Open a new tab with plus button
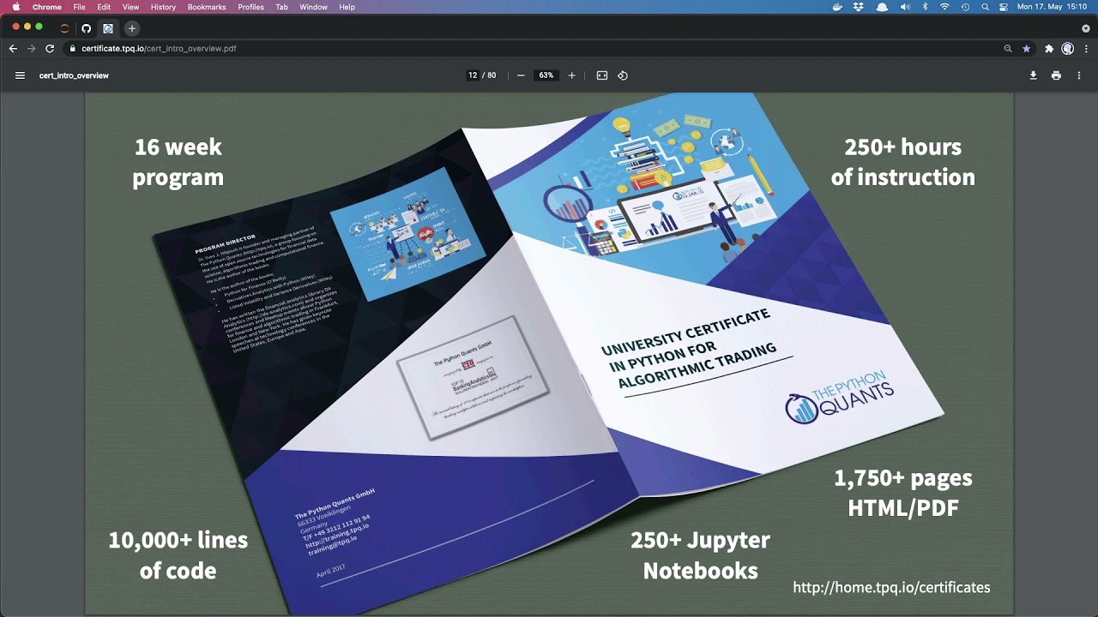Screen dimensions: 1098x617 click(x=131, y=28)
